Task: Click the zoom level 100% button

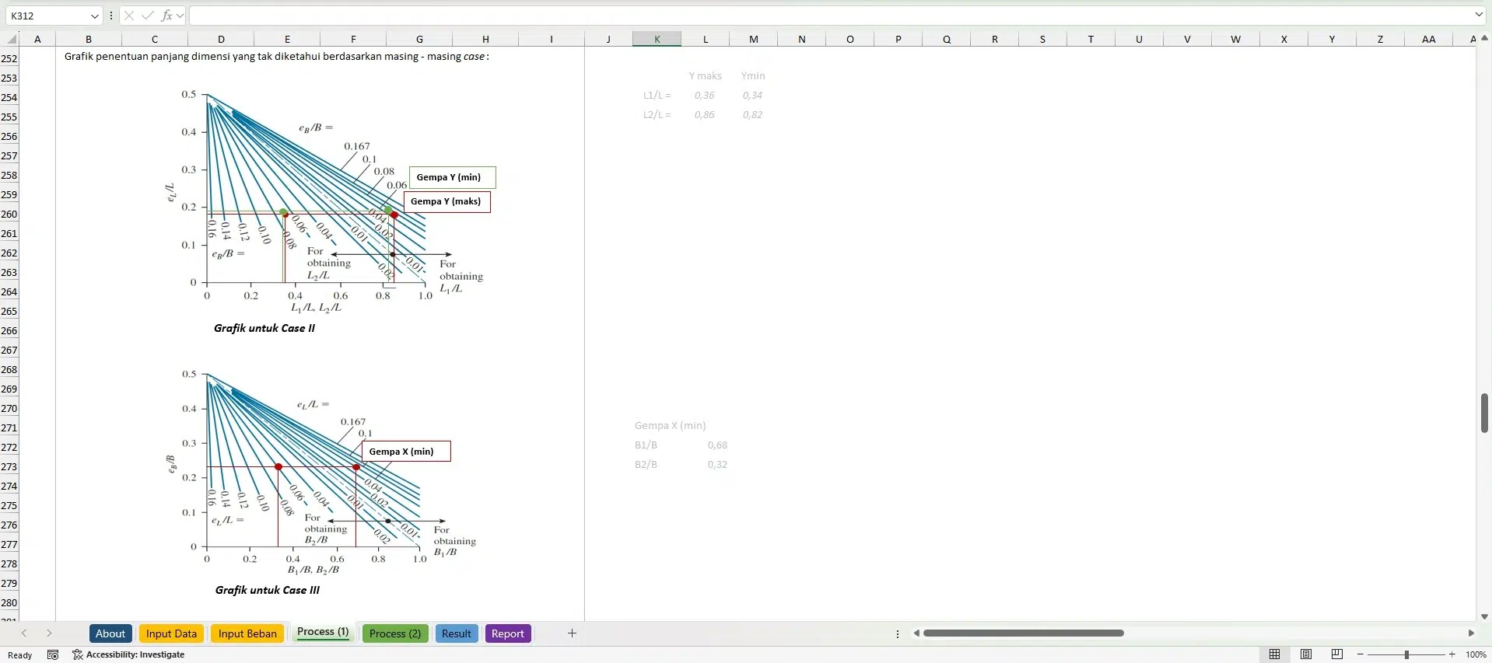Action: coord(1476,655)
